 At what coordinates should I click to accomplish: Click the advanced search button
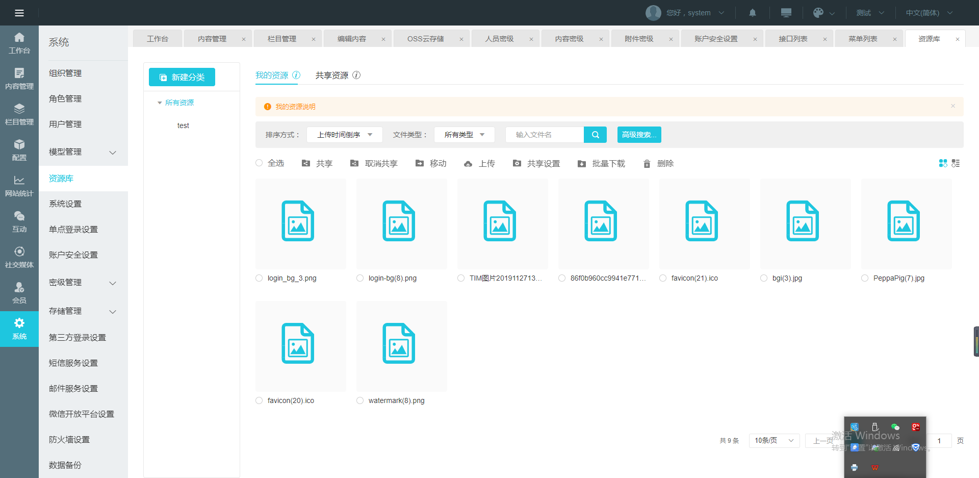pos(639,135)
